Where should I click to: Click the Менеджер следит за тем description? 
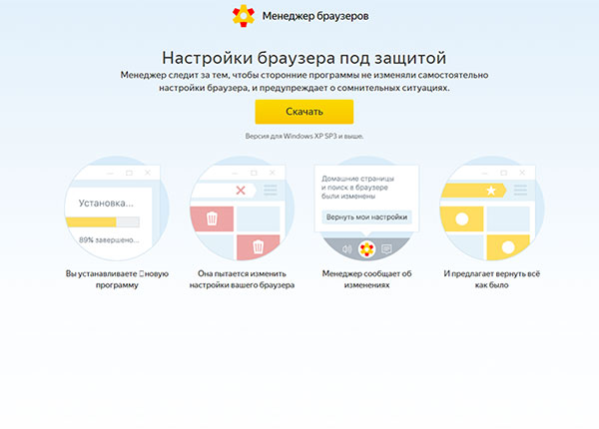coord(304,81)
